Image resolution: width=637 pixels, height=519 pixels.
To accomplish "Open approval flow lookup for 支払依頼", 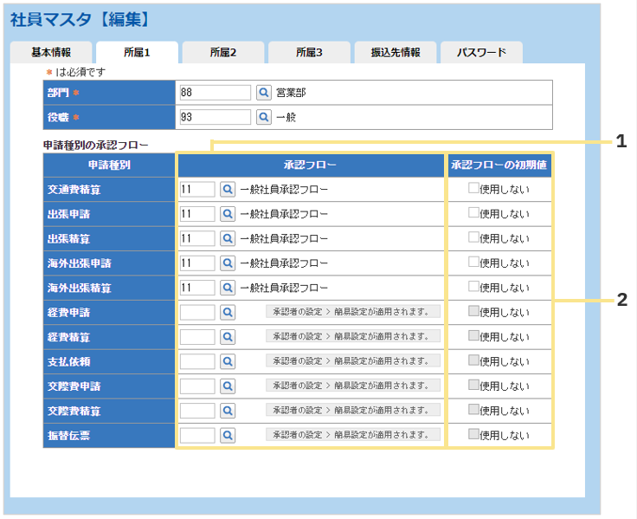I will pos(228,360).
